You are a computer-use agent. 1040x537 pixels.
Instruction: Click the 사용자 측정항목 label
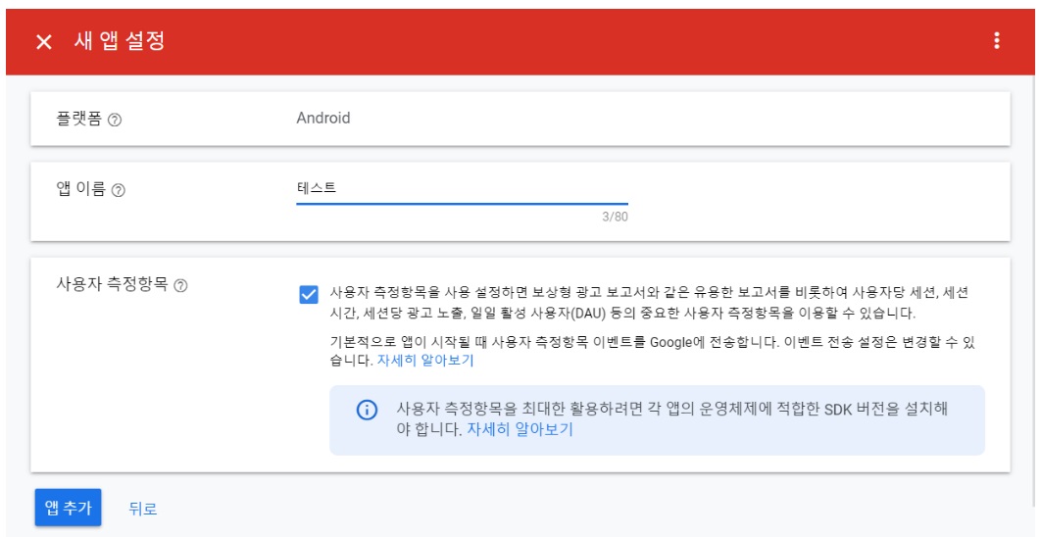112,284
